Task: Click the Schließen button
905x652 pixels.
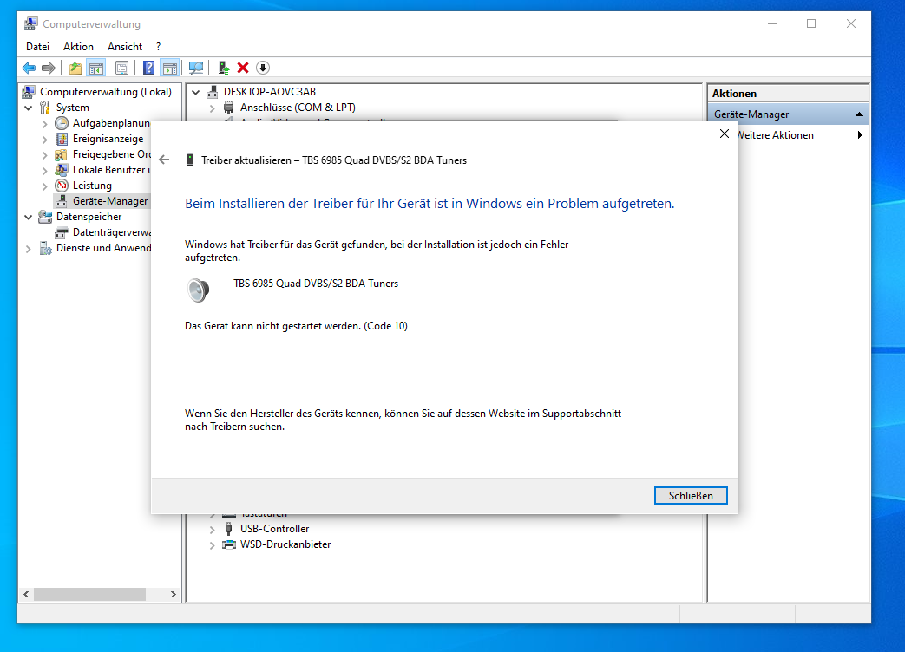Action: point(691,496)
